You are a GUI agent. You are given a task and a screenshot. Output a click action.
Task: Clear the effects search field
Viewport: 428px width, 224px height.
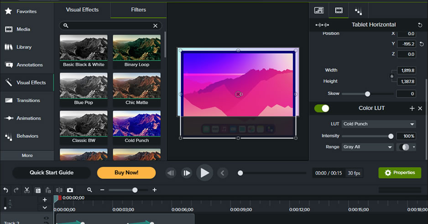(155, 26)
